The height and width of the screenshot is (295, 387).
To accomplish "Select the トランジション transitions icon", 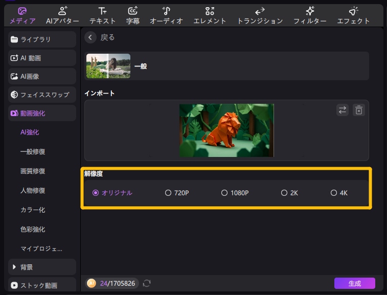I will pyautogui.click(x=260, y=11).
